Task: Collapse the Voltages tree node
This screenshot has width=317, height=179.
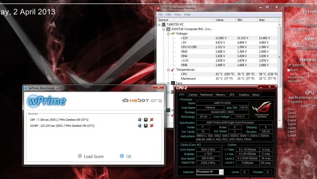Action: coord(169,33)
